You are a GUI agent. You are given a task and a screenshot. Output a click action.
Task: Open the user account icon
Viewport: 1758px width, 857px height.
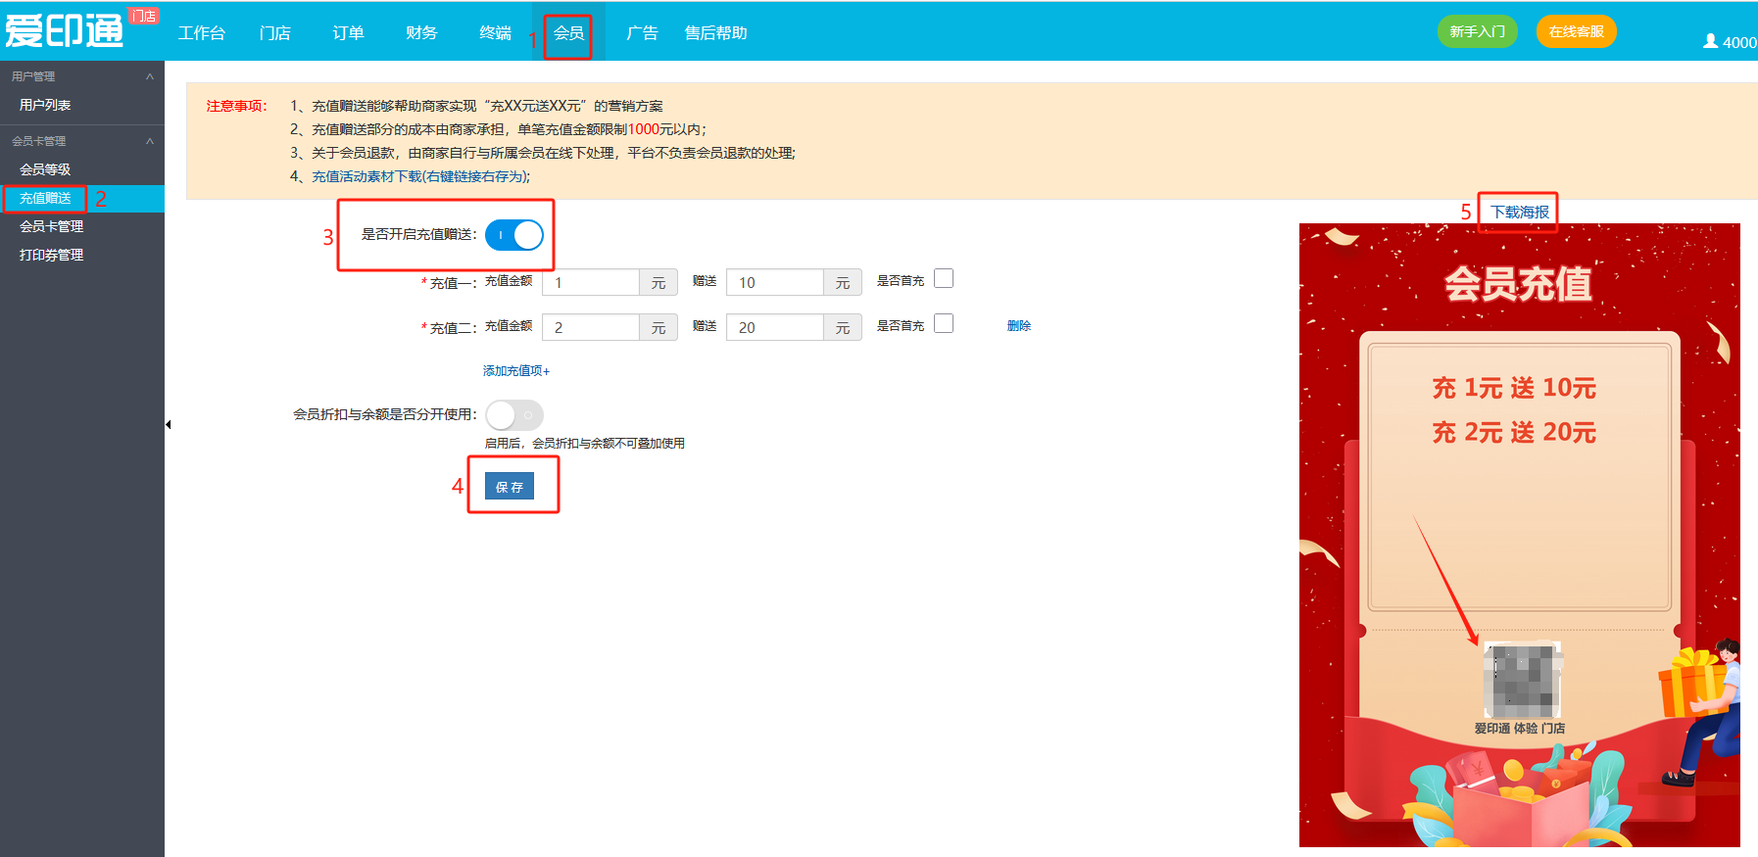pyautogui.click(x=1710, y=41)
